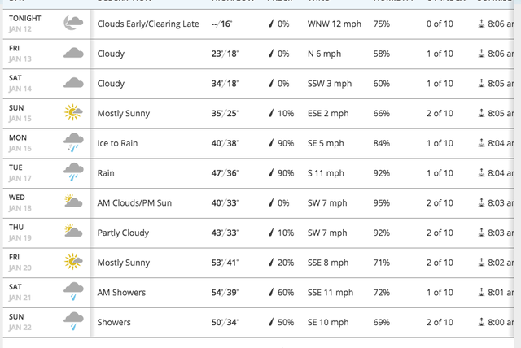Screen dimensions: 521x348
Task: Click the 'Showers' description for Sun Jan 22
Action: pyautogui.click(x=114, y=323)
